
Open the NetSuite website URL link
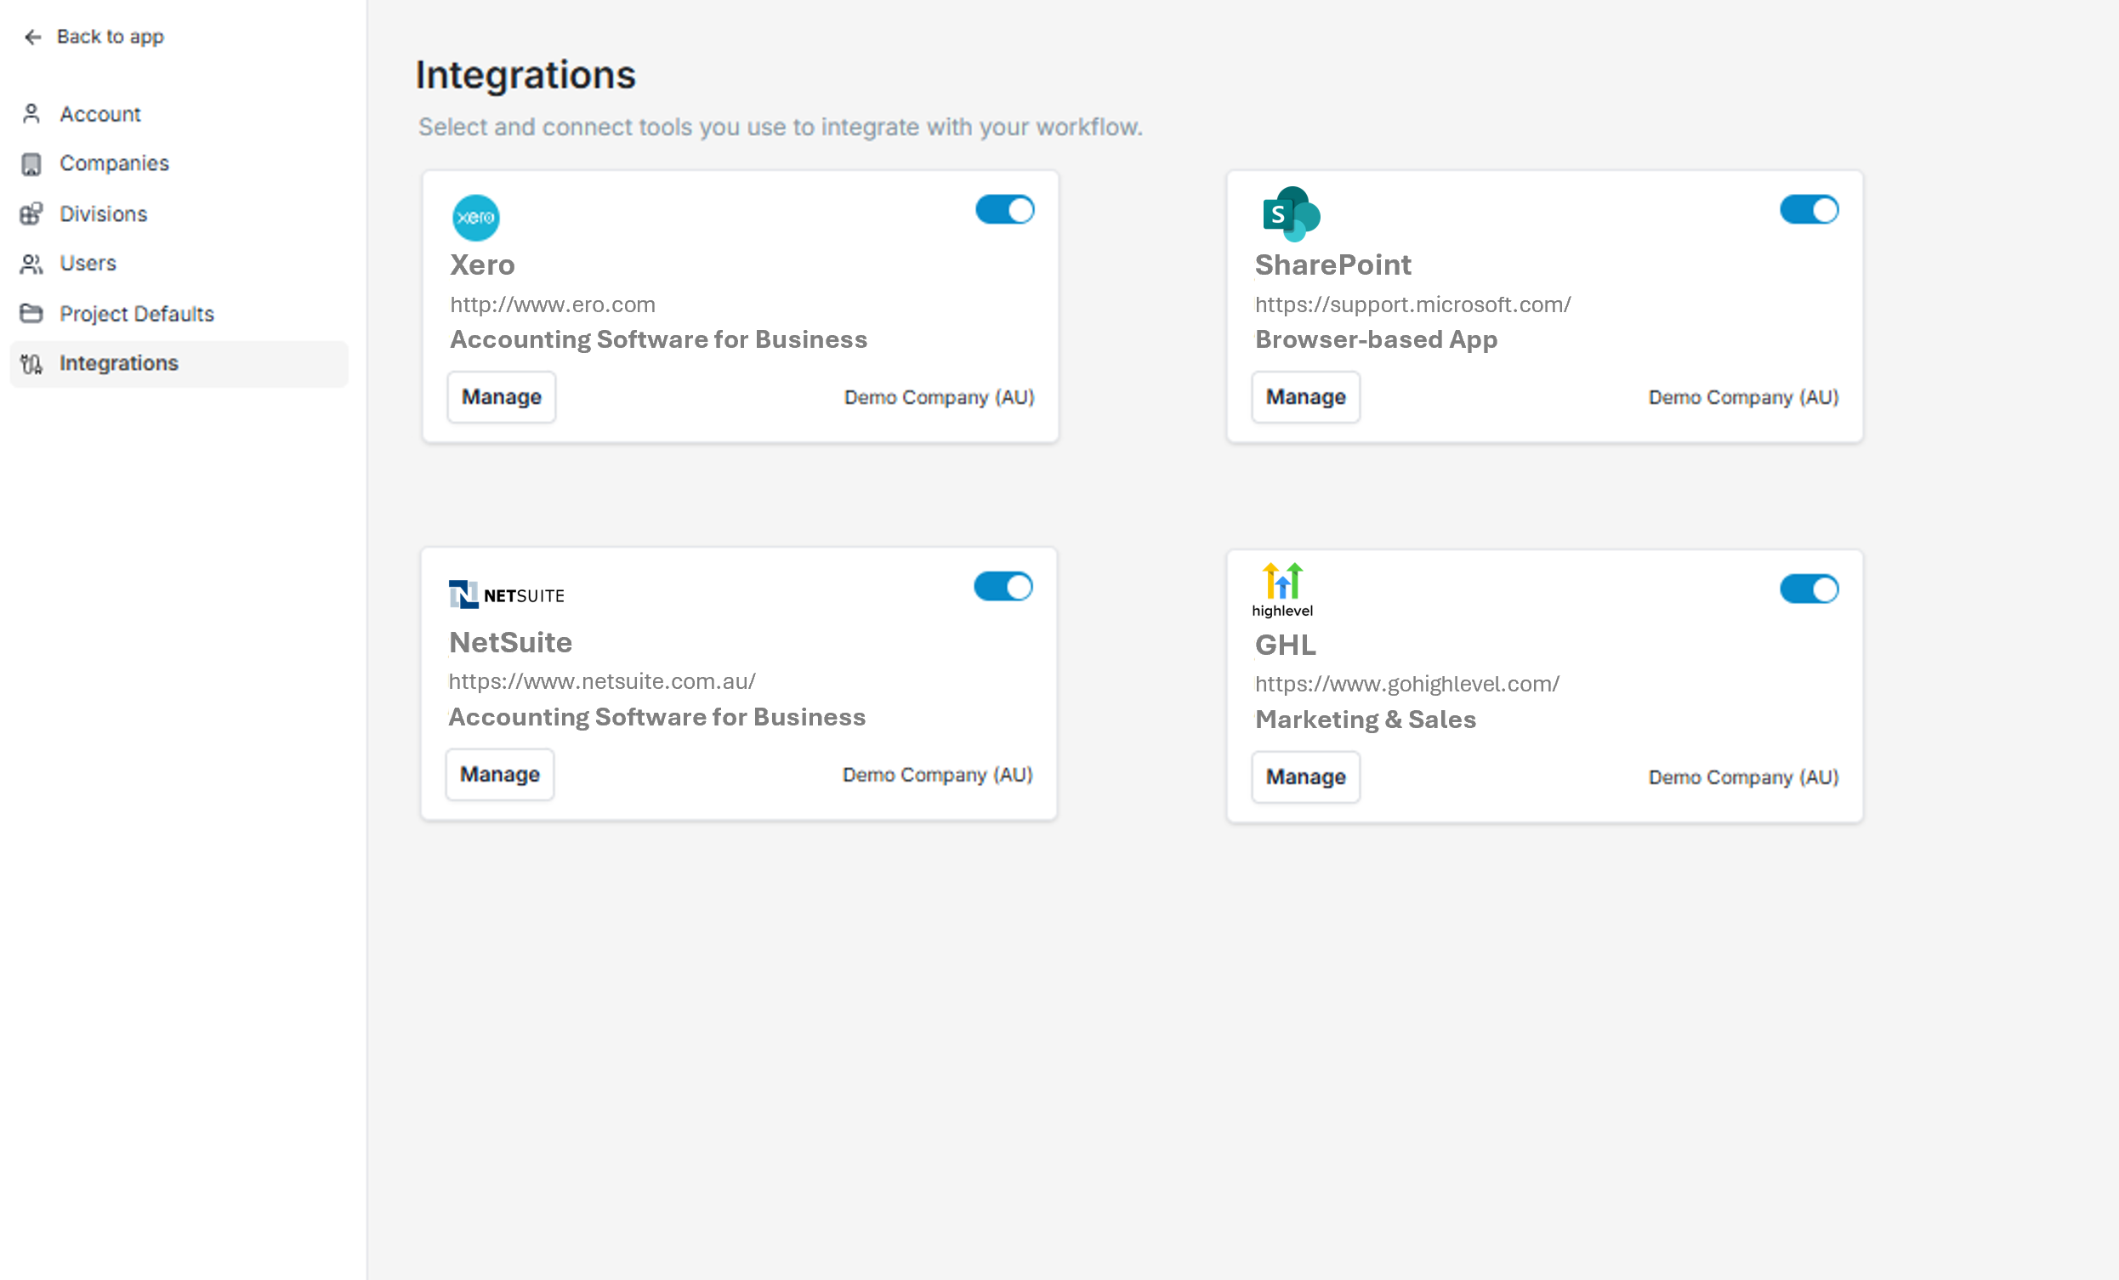click(601, 681)
